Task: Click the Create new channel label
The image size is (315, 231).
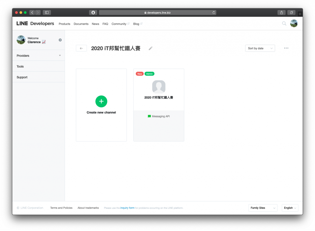Action: pos(101,112)
